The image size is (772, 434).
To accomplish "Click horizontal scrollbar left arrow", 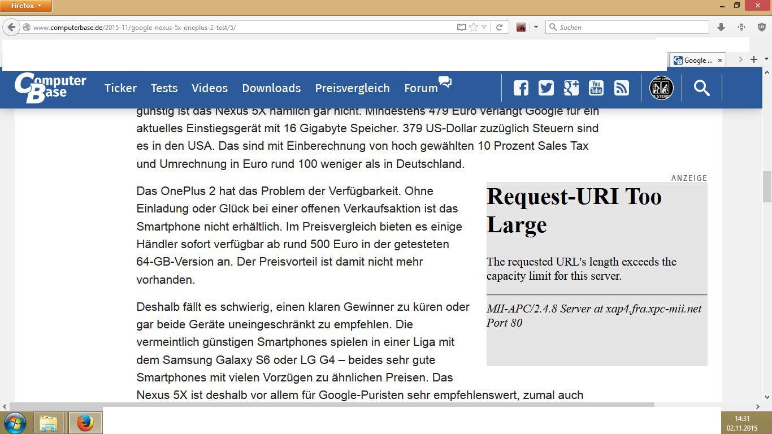I will click(5, 406).
